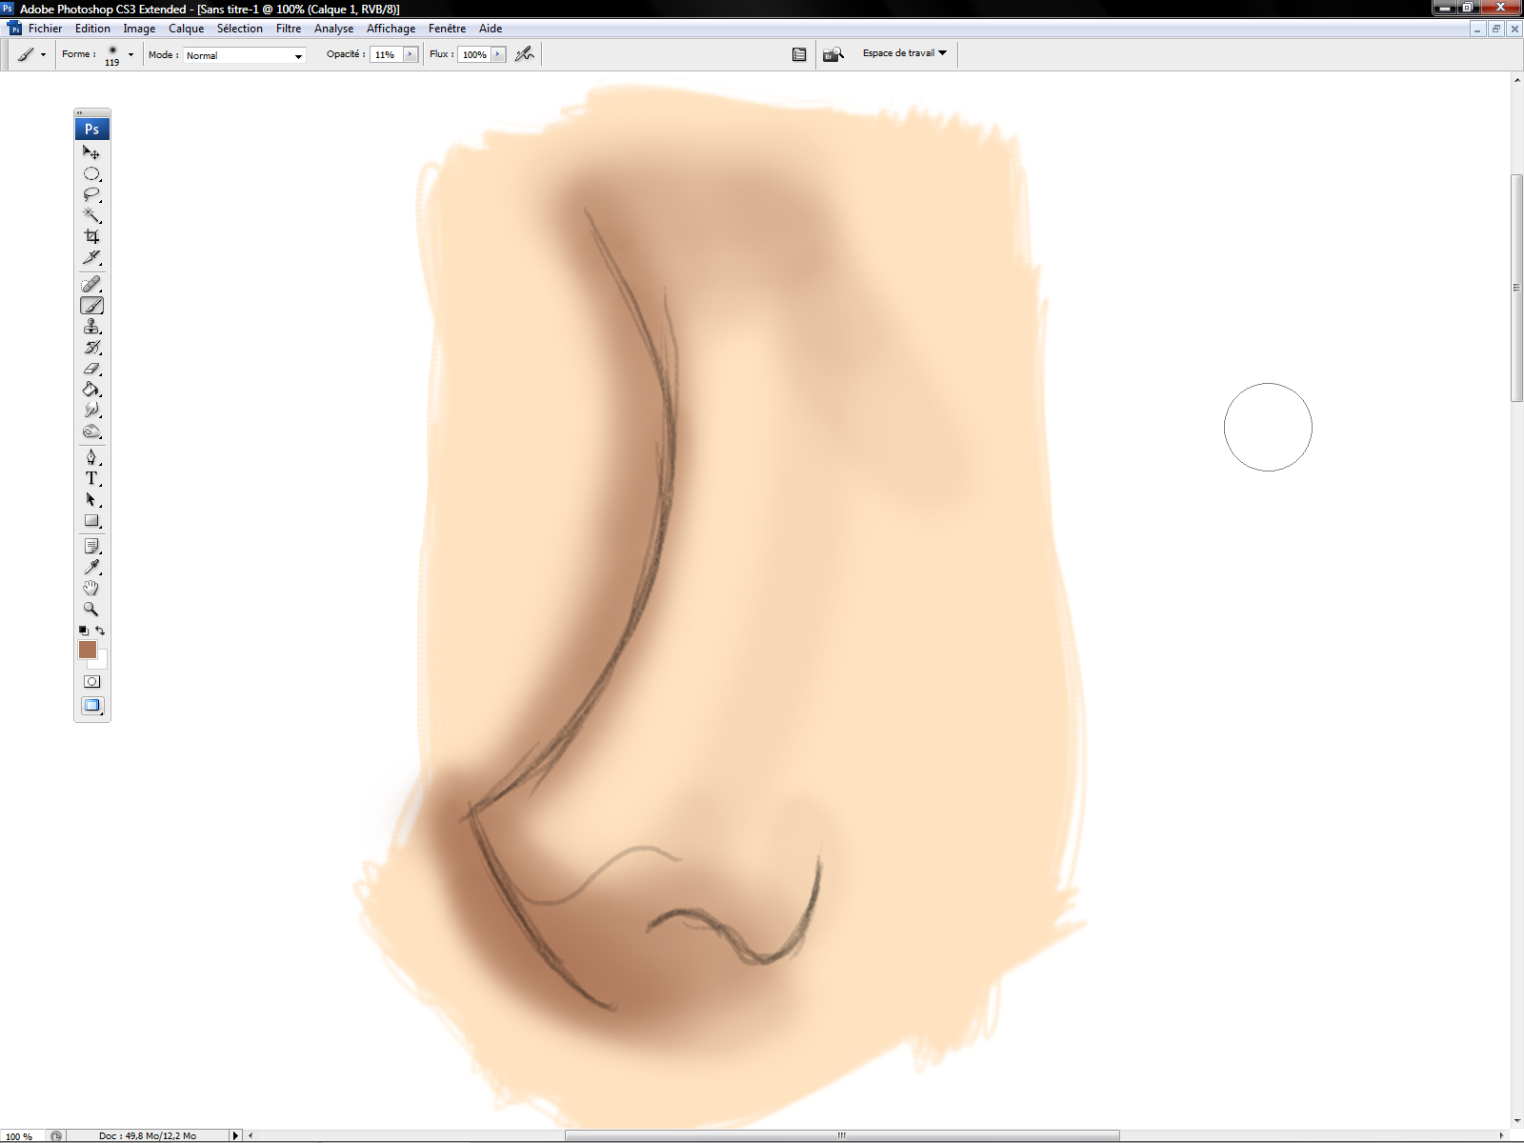Select the Magic Wand tool

(91, 215)
